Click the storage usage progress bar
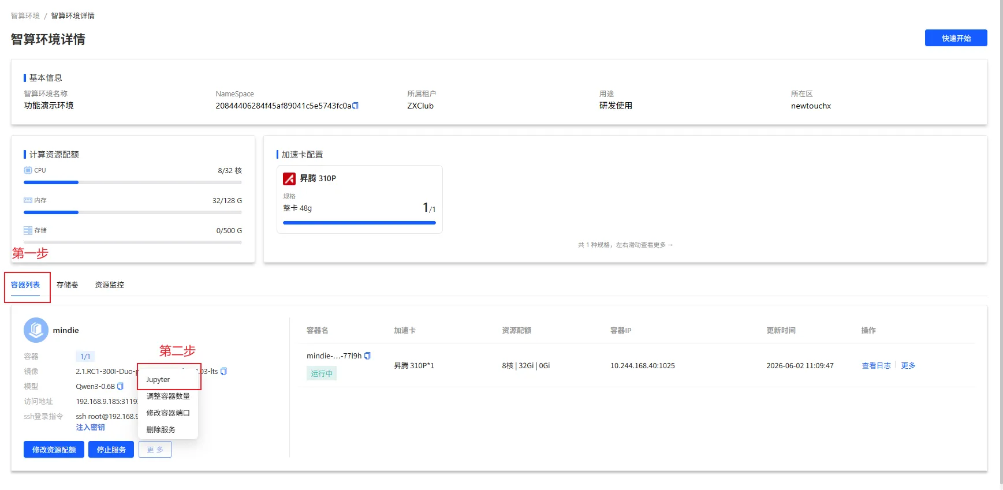 pyautogui.click(x=133, y=242)
